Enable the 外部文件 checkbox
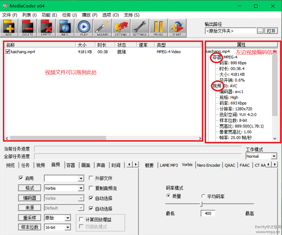The width and height of the screenshot is (282, 235). (x=91, y=178)
